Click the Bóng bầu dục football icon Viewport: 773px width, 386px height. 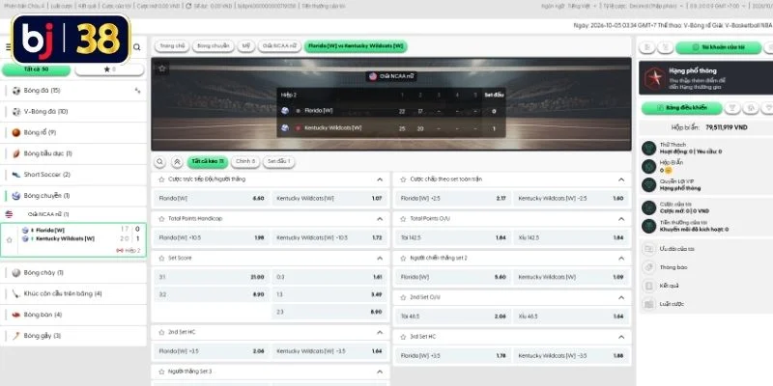(16, 153)
